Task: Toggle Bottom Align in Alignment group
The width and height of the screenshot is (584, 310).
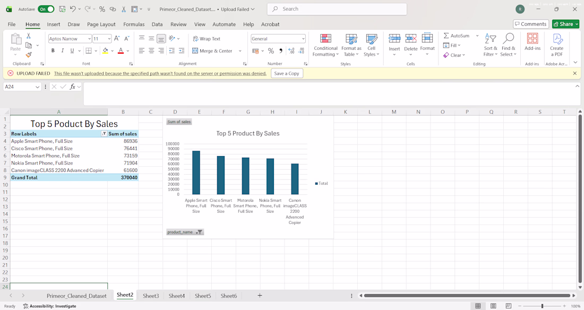Action: coord(161,38)
